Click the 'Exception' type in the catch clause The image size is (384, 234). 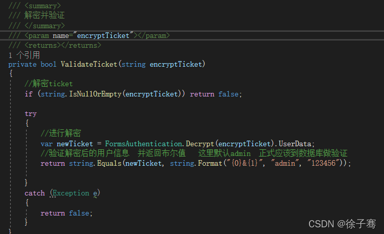[71, 193]
